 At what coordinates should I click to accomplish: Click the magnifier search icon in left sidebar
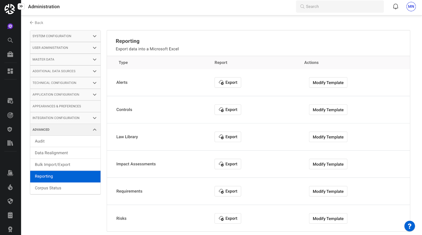click(x=10, y=40)
